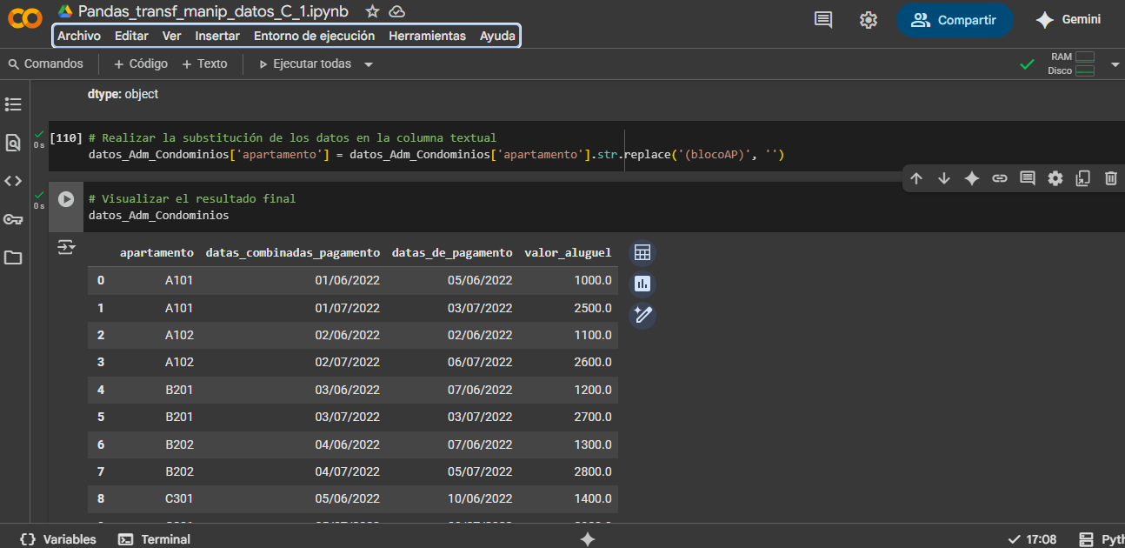Viewport: 1125px width, 548px height.
Task: Open the table of contents sidebar icon
Action: pos(13,104)
